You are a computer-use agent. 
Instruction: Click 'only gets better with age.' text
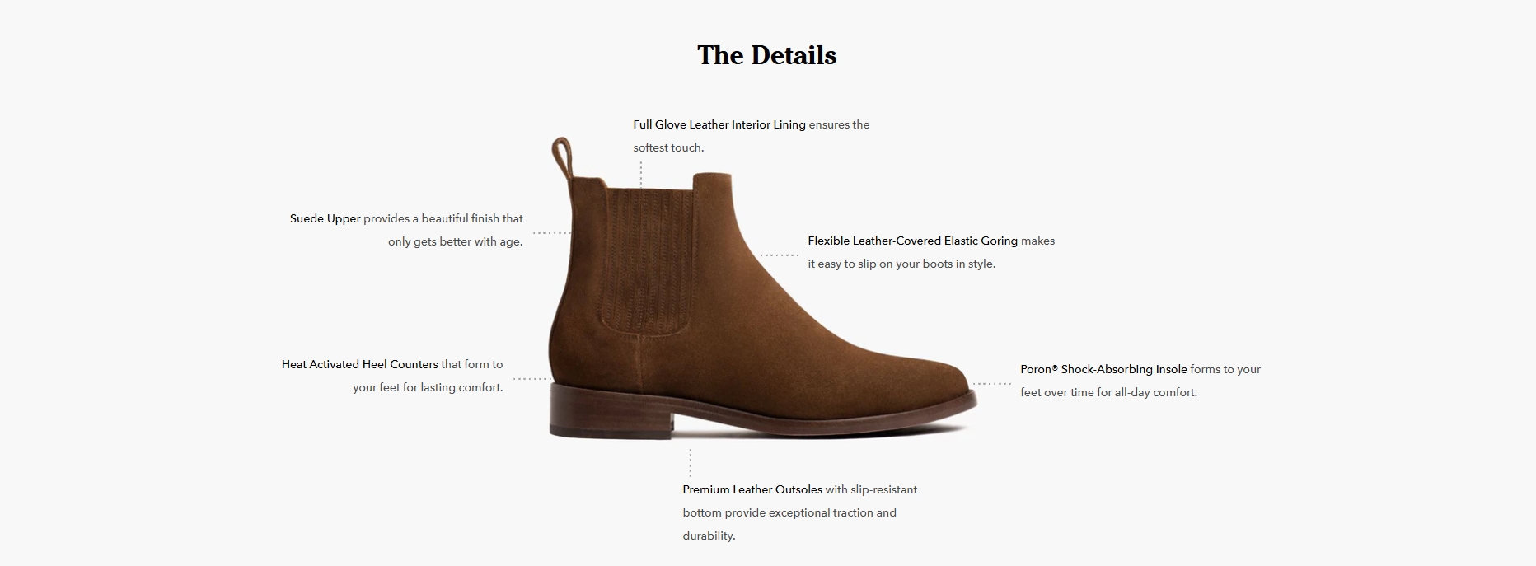456,241
